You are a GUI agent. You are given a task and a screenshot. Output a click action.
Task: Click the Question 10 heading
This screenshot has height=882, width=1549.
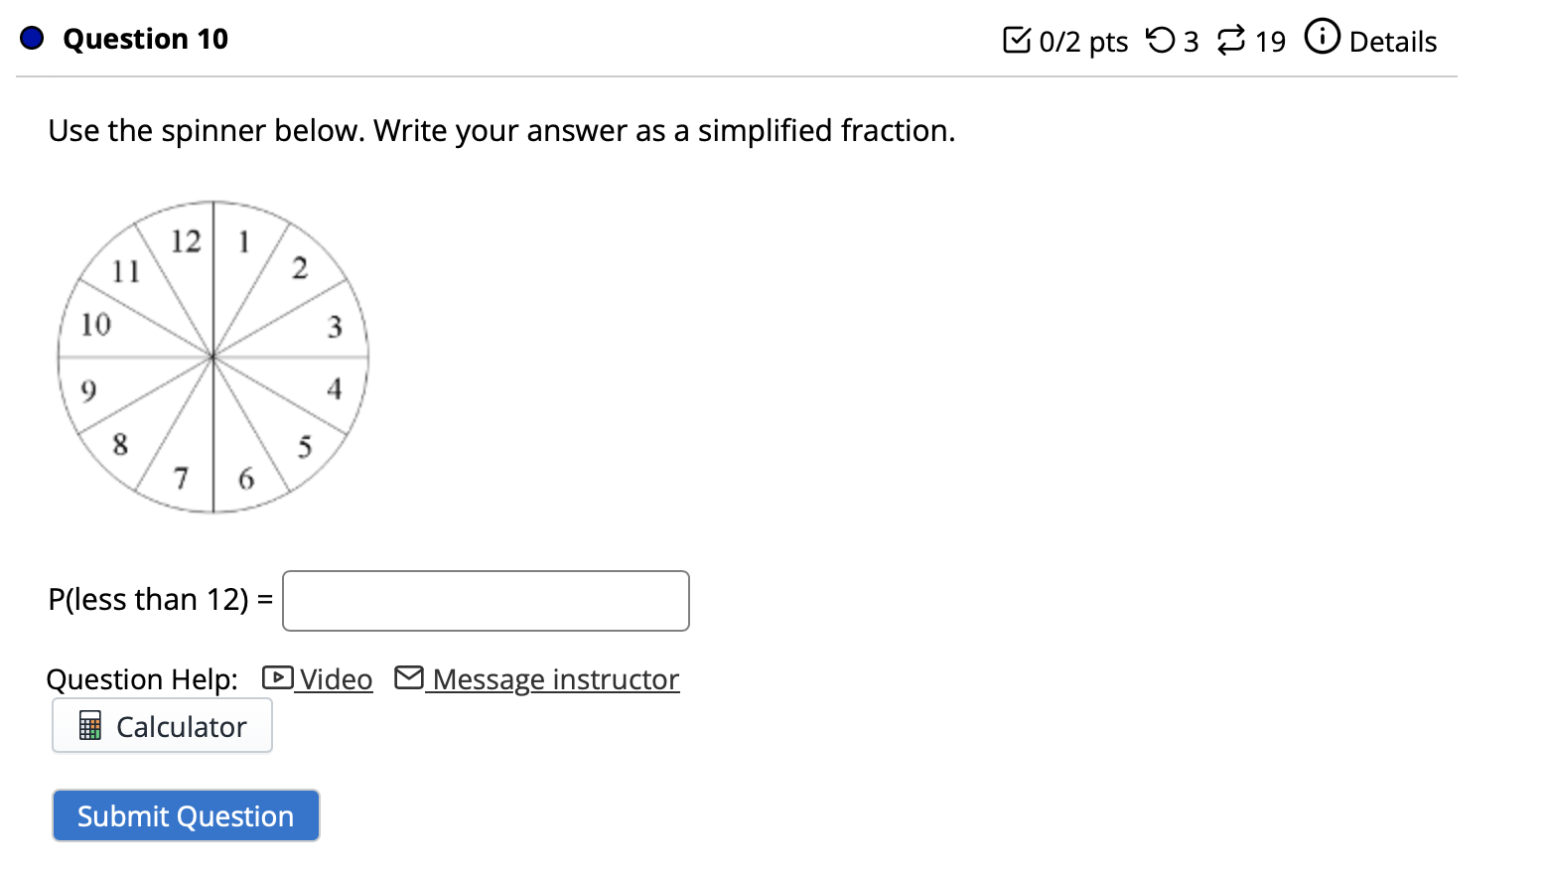(145, 39)
